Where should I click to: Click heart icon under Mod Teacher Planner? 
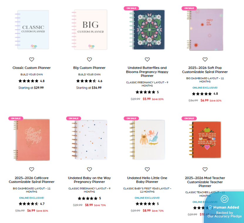pos(205,169)
